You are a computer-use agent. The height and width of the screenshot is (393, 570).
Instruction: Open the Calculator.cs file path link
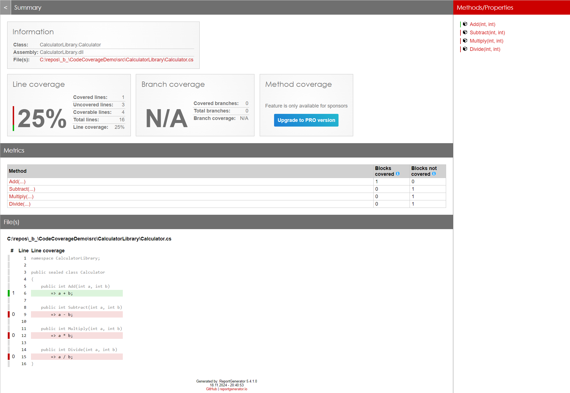coord(116,60)
